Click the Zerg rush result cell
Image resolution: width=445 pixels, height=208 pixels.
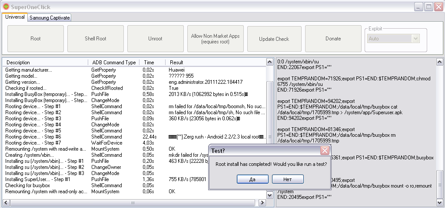pos(217,137)
